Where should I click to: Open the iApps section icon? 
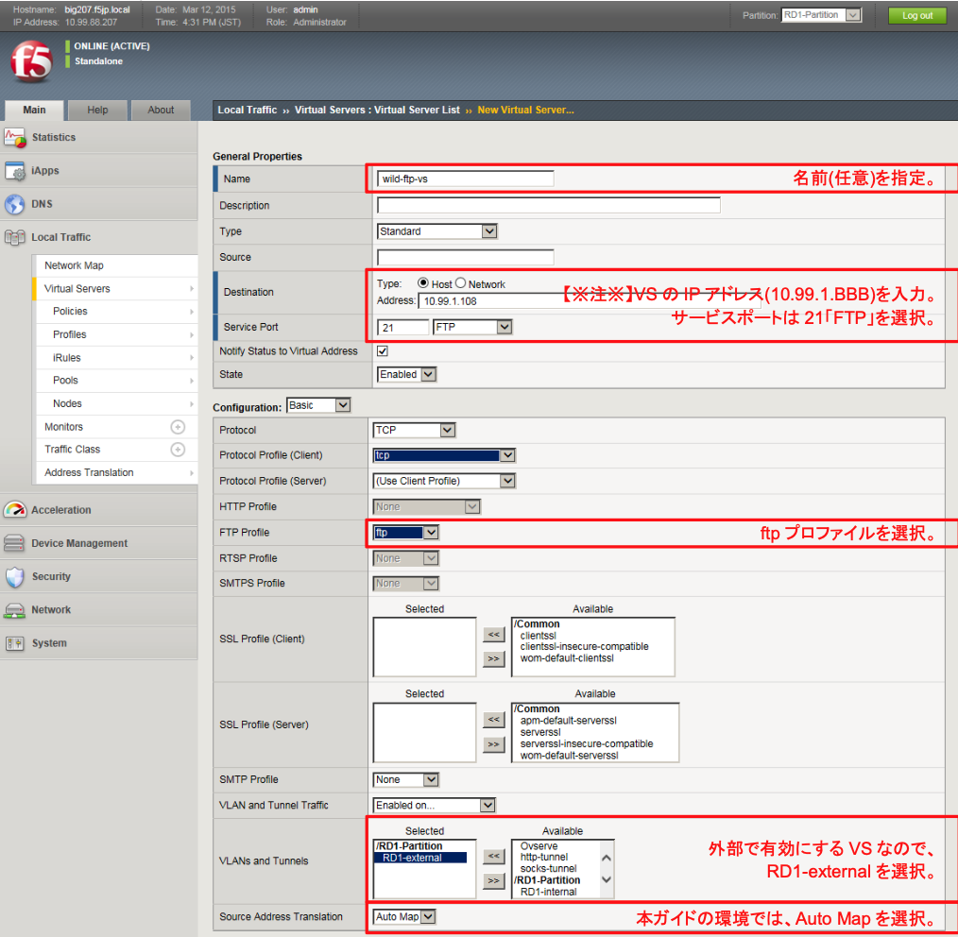coord(15,171)
